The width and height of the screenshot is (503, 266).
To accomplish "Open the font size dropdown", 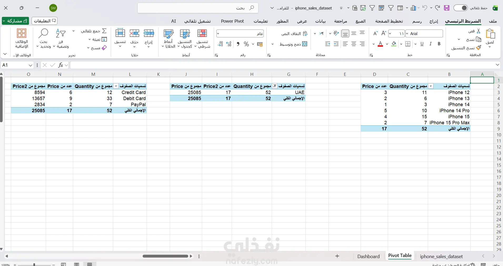I will (390, 33).
